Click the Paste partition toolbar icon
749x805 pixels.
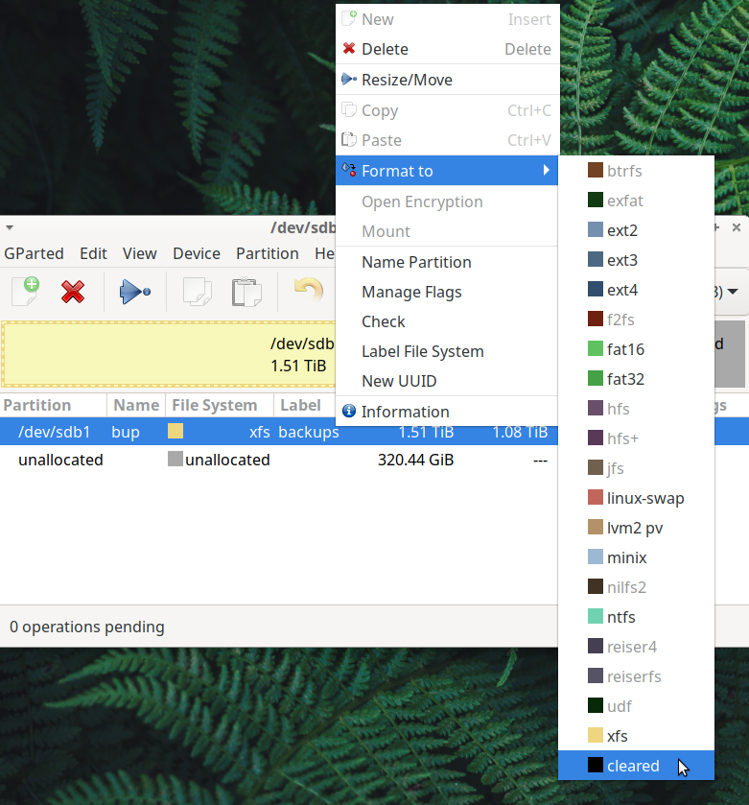pyautogui.click(x=246, y=292)
